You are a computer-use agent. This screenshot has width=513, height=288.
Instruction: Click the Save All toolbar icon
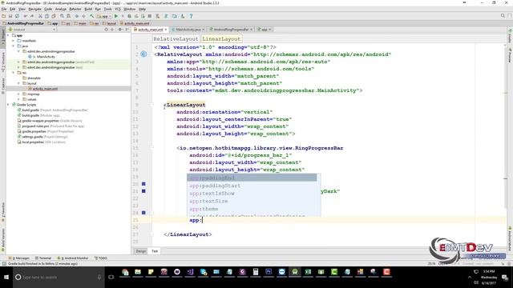[10, 16]
